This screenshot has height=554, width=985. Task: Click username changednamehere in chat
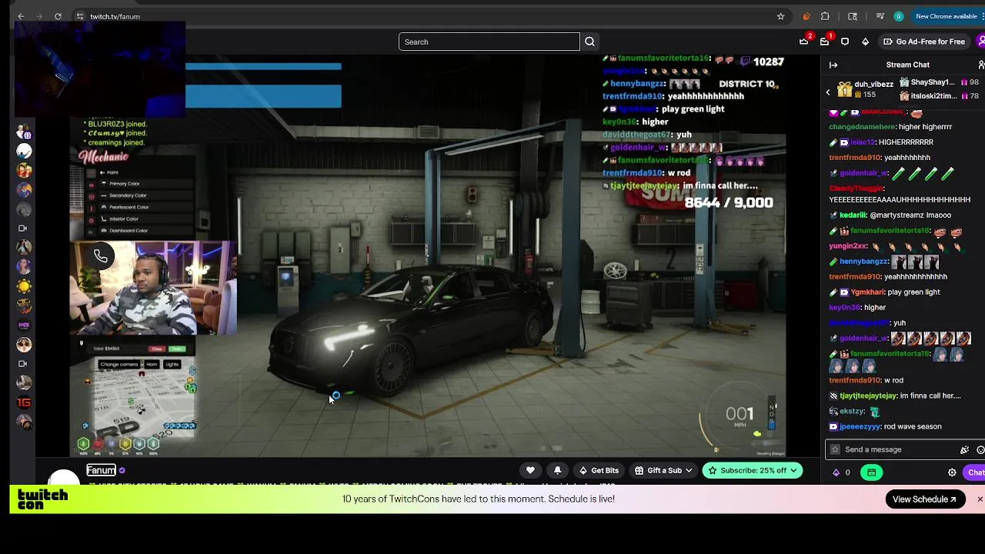point(862,127)
